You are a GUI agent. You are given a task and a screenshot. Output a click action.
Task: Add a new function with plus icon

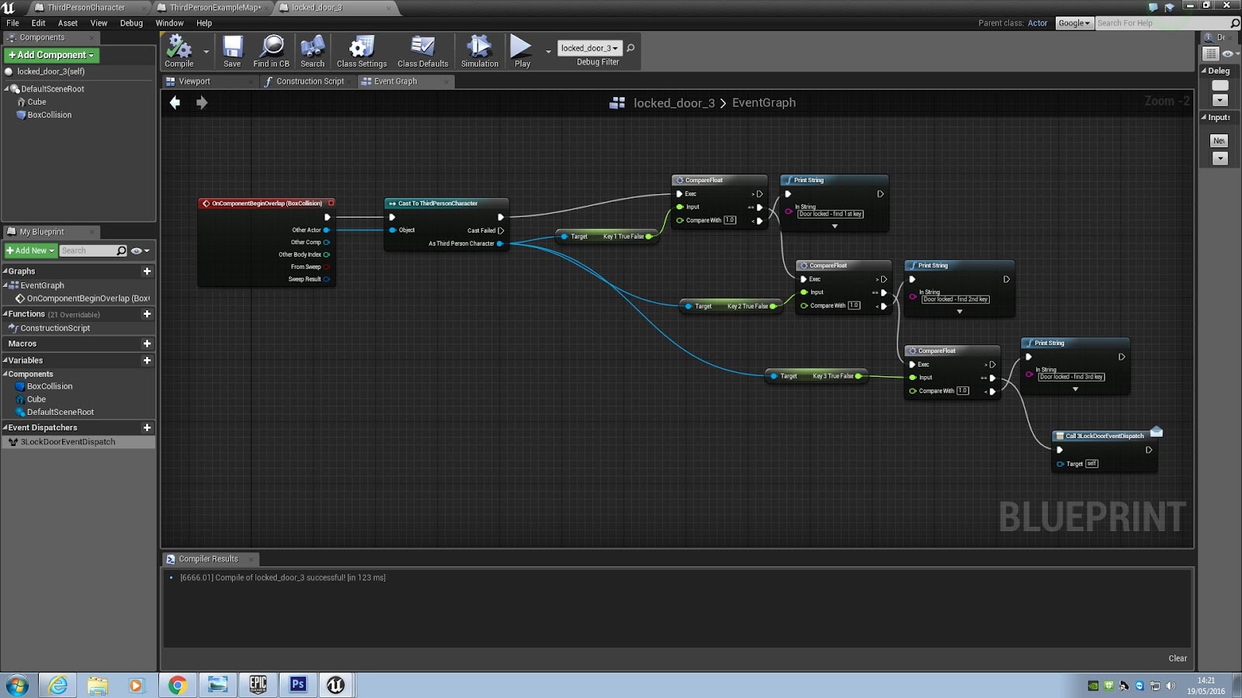coord(147,314)
